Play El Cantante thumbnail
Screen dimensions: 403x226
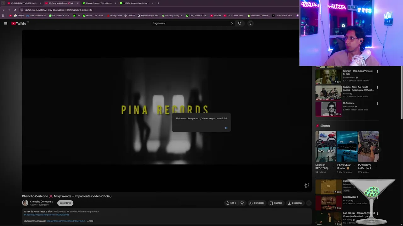[328, 109]
